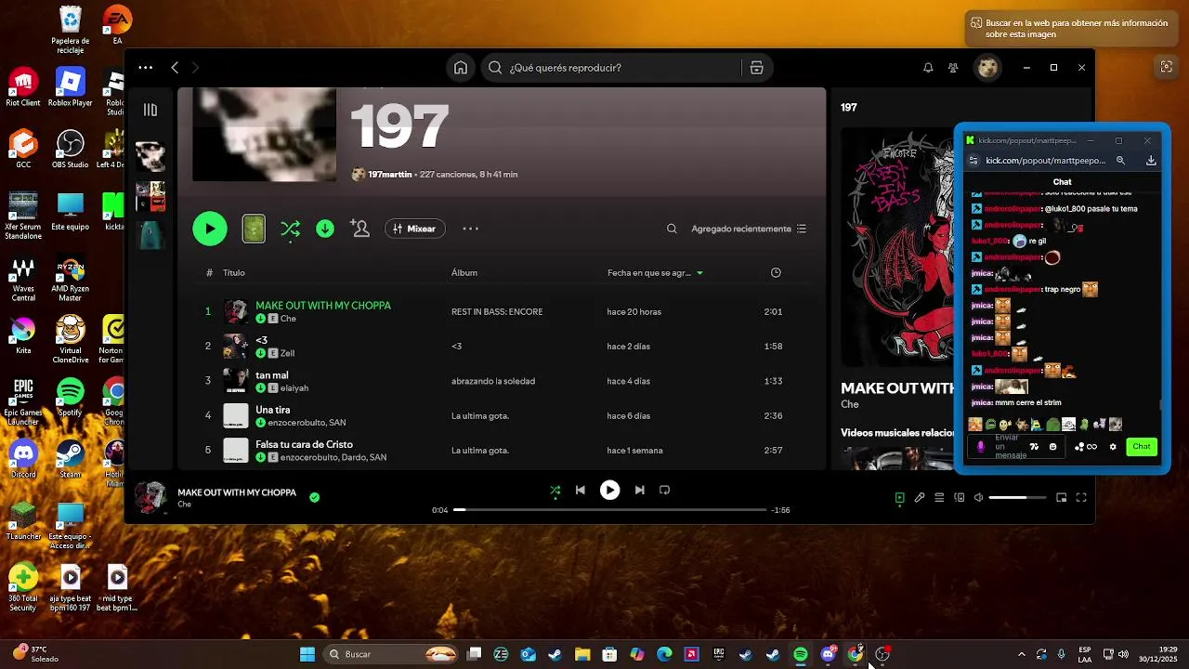Open playlist more options ellipsis
This screenshot has height=669, width=1189.
[471, 229]
